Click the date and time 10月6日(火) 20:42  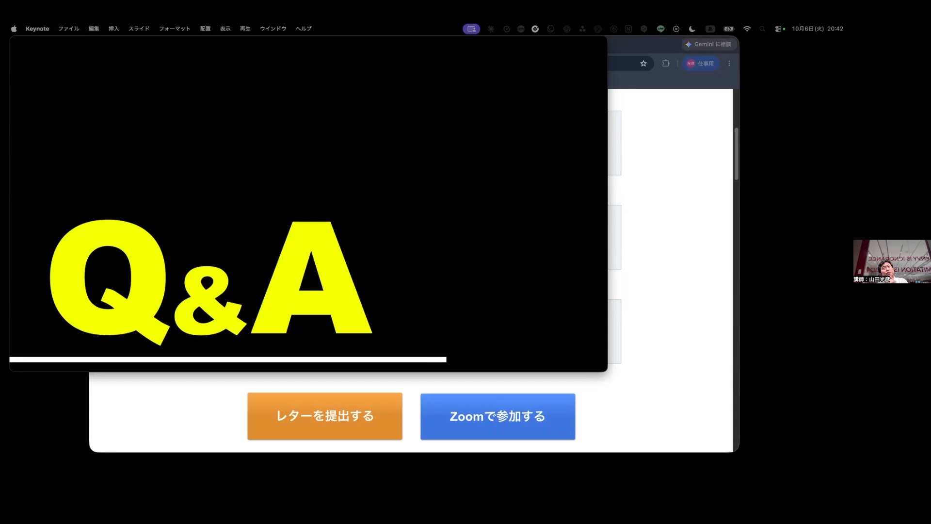click(818, 29)
